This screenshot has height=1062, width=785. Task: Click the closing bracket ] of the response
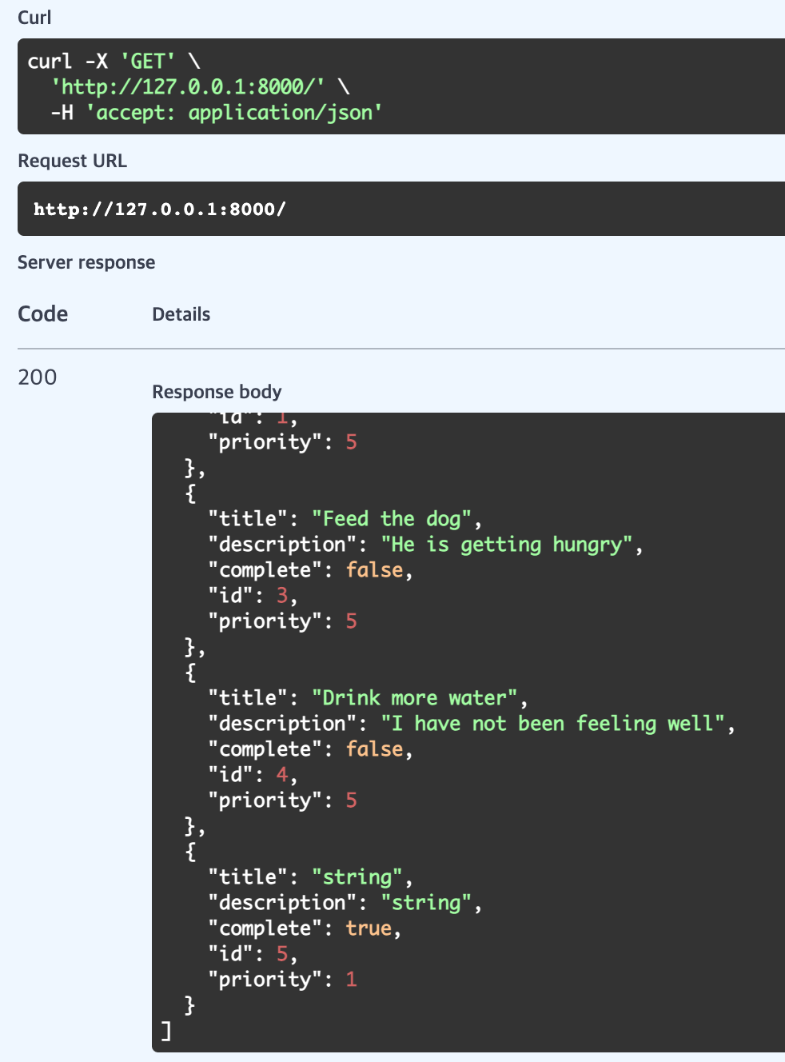click(x=166, y=1031)
